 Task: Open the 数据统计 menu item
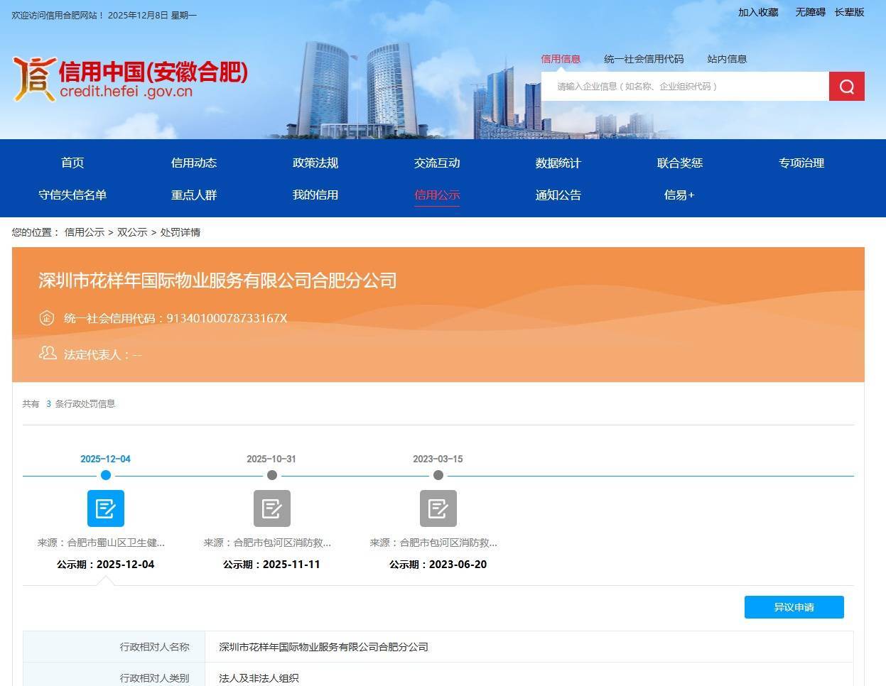click(558, 163)
